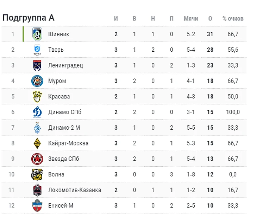
Task: Click the Муром club logo
Action: (37, 81)
